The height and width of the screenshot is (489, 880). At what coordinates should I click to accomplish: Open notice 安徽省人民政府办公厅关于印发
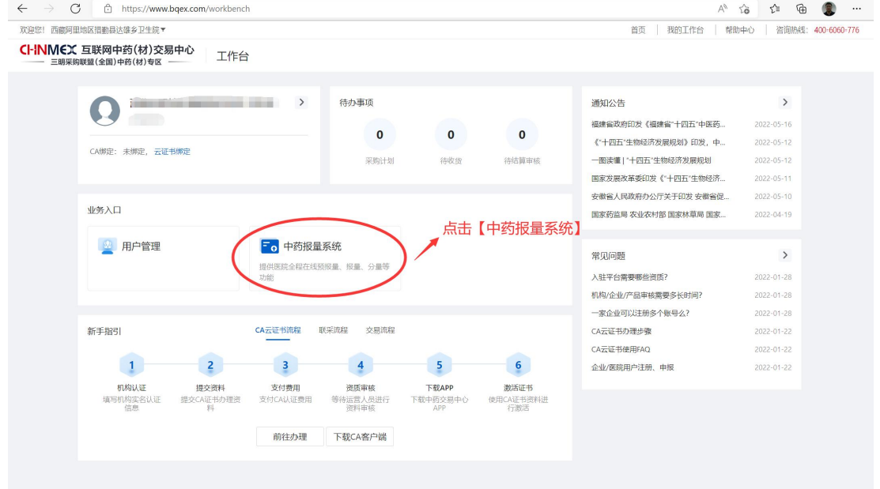660,196
